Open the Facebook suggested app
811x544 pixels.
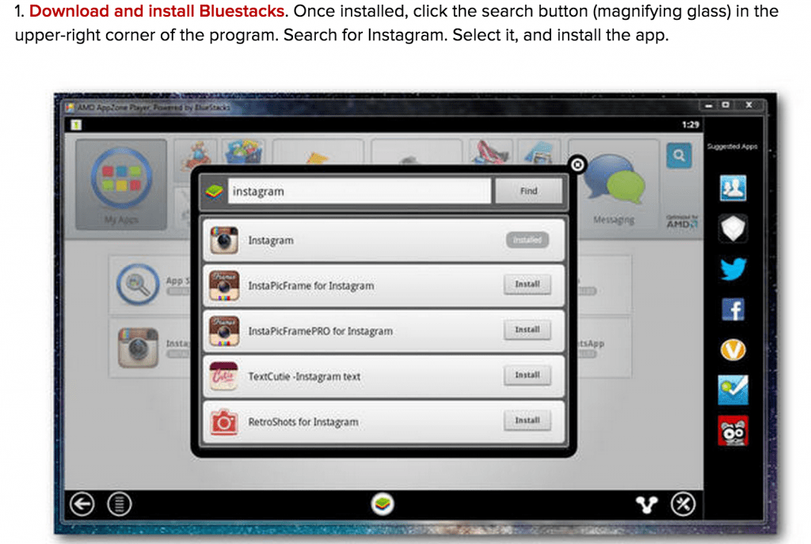click(733, 310)
